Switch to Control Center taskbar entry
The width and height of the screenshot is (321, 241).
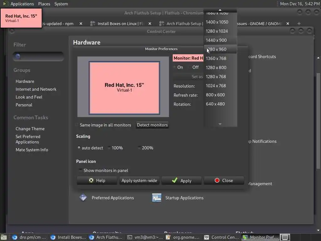pyautogui.click(x=222, y=237)
